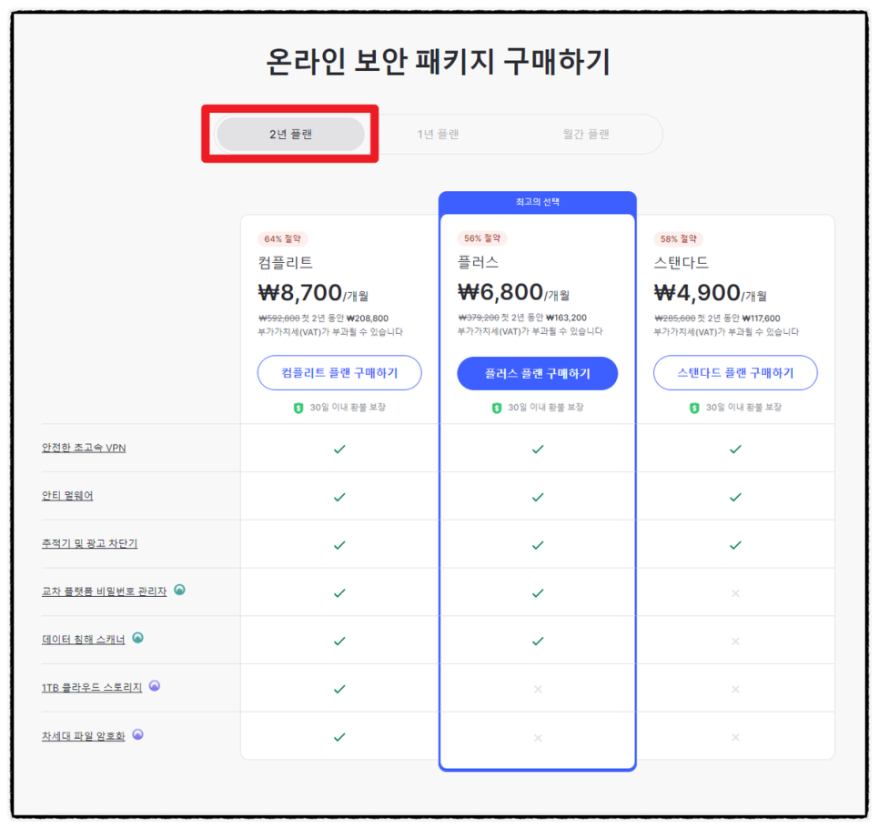Open the 안전한 초고속 VPN link
The width and height of the screenshot is (879, 829).
84,448
